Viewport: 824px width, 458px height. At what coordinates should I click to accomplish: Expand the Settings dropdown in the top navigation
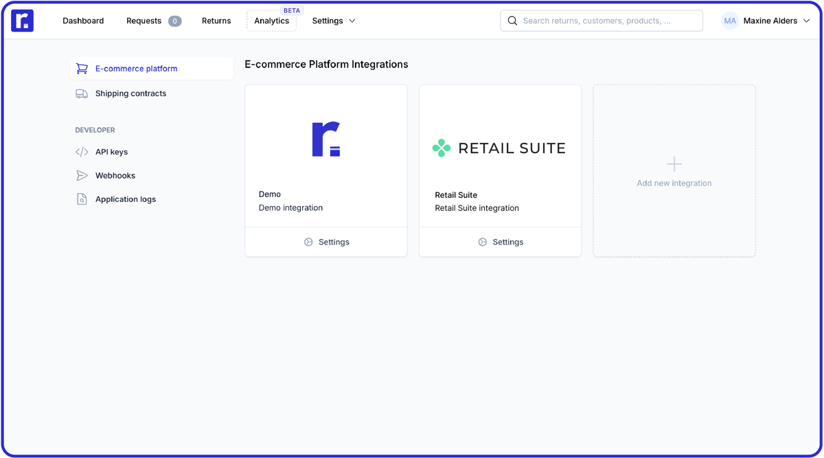[334, 21]
